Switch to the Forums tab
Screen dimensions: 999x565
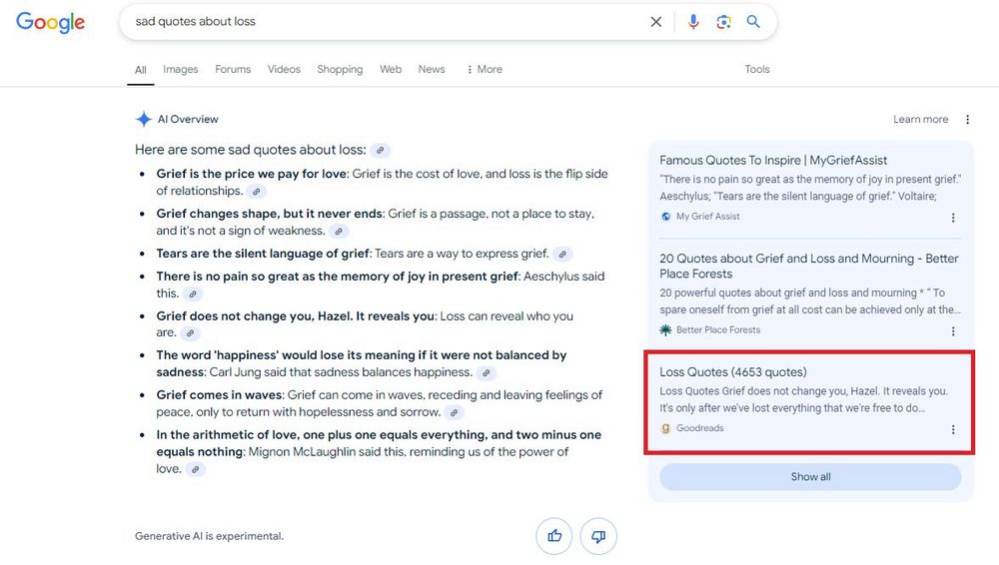tap(233, 69)
